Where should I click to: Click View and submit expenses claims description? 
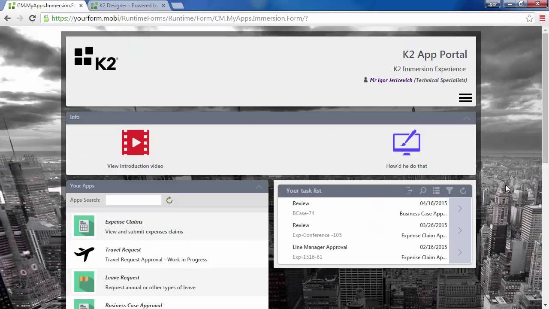pyautogui.click(x=144, y=232)
